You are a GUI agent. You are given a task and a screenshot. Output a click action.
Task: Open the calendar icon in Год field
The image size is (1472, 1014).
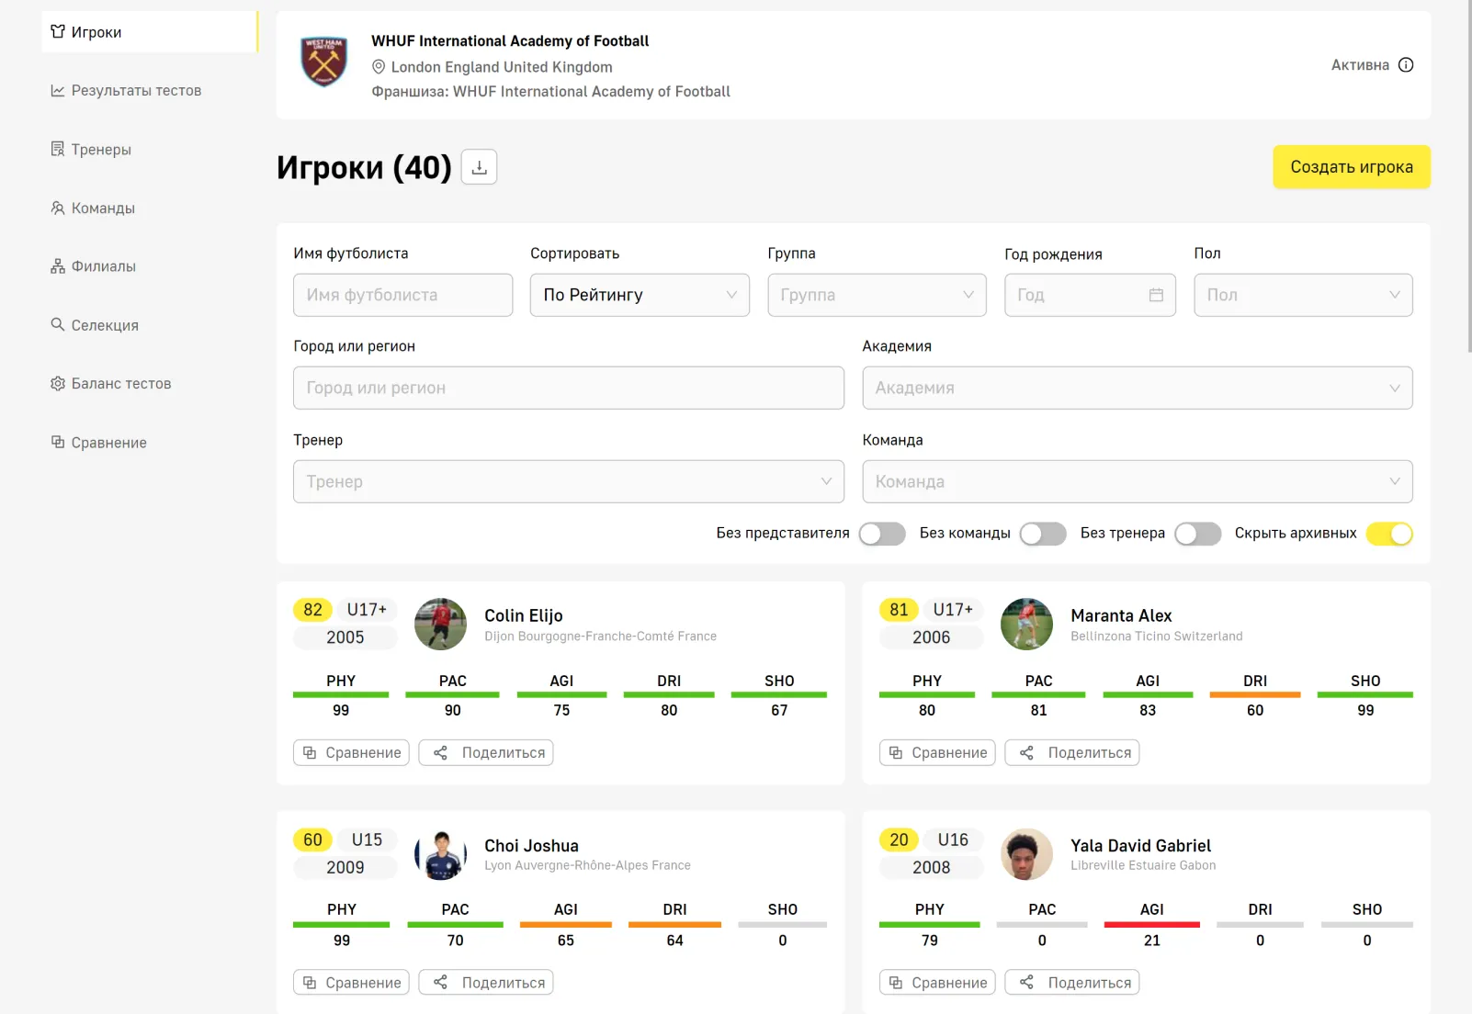[1156, 295]
